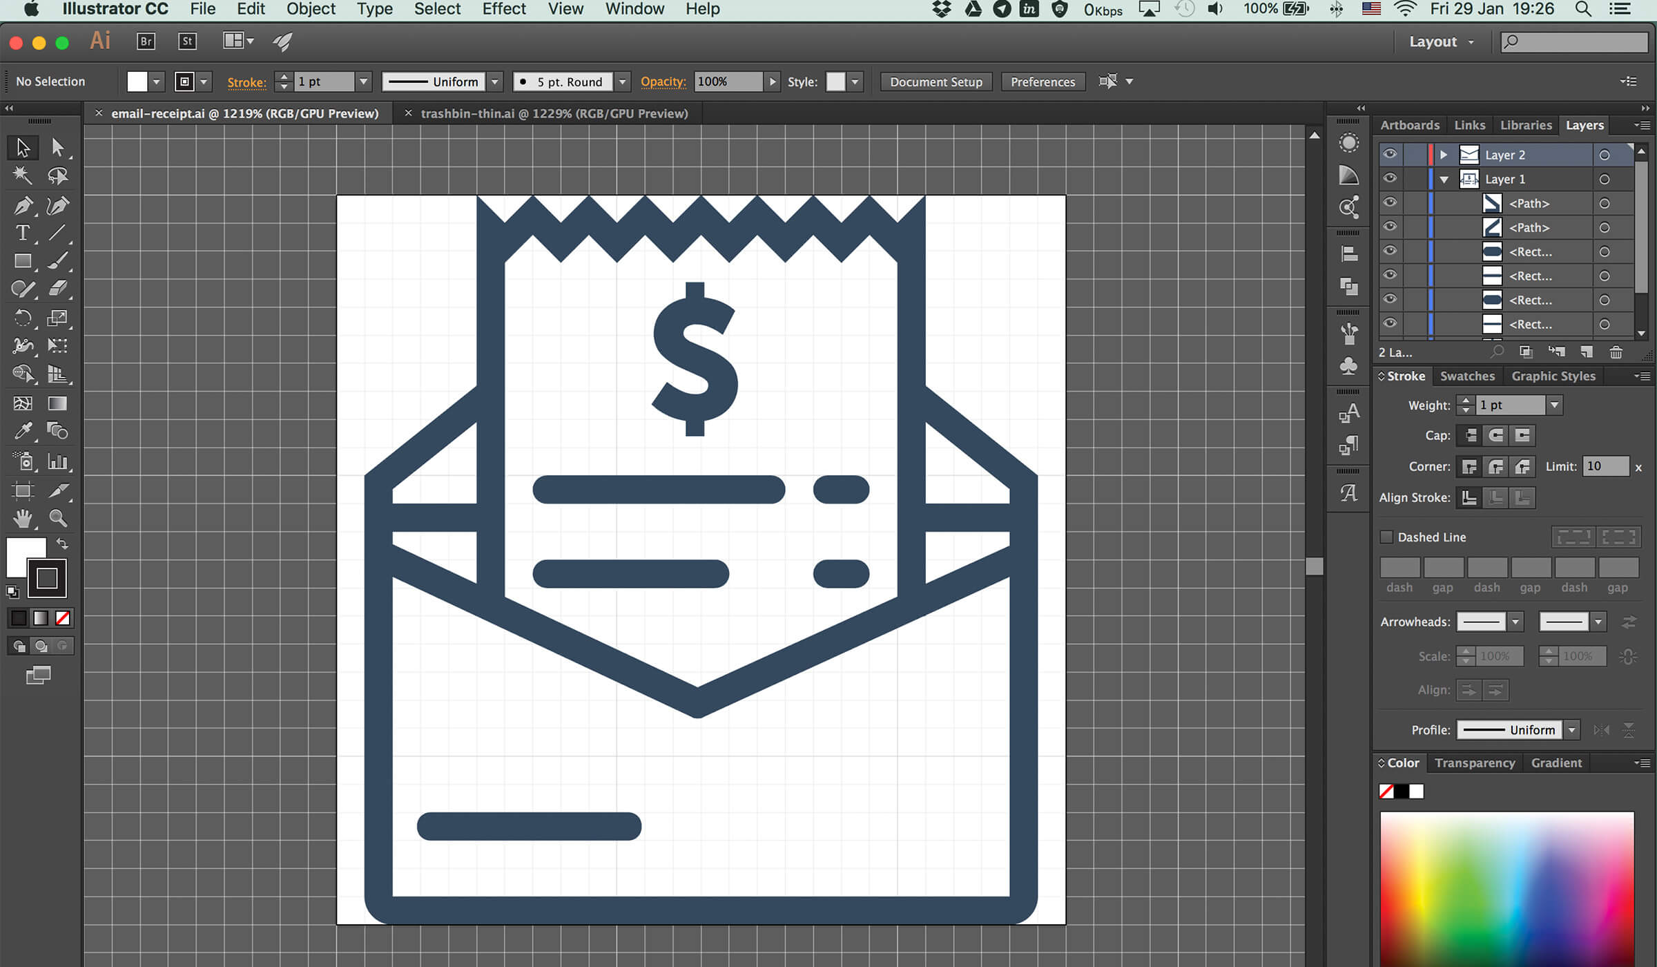Viewport: 1657px width, 967px height.
Task: Select the Paintbrush tool
Action: pos(57,261)
